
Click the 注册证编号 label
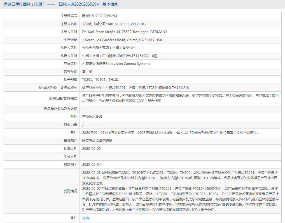click(69, 16)
